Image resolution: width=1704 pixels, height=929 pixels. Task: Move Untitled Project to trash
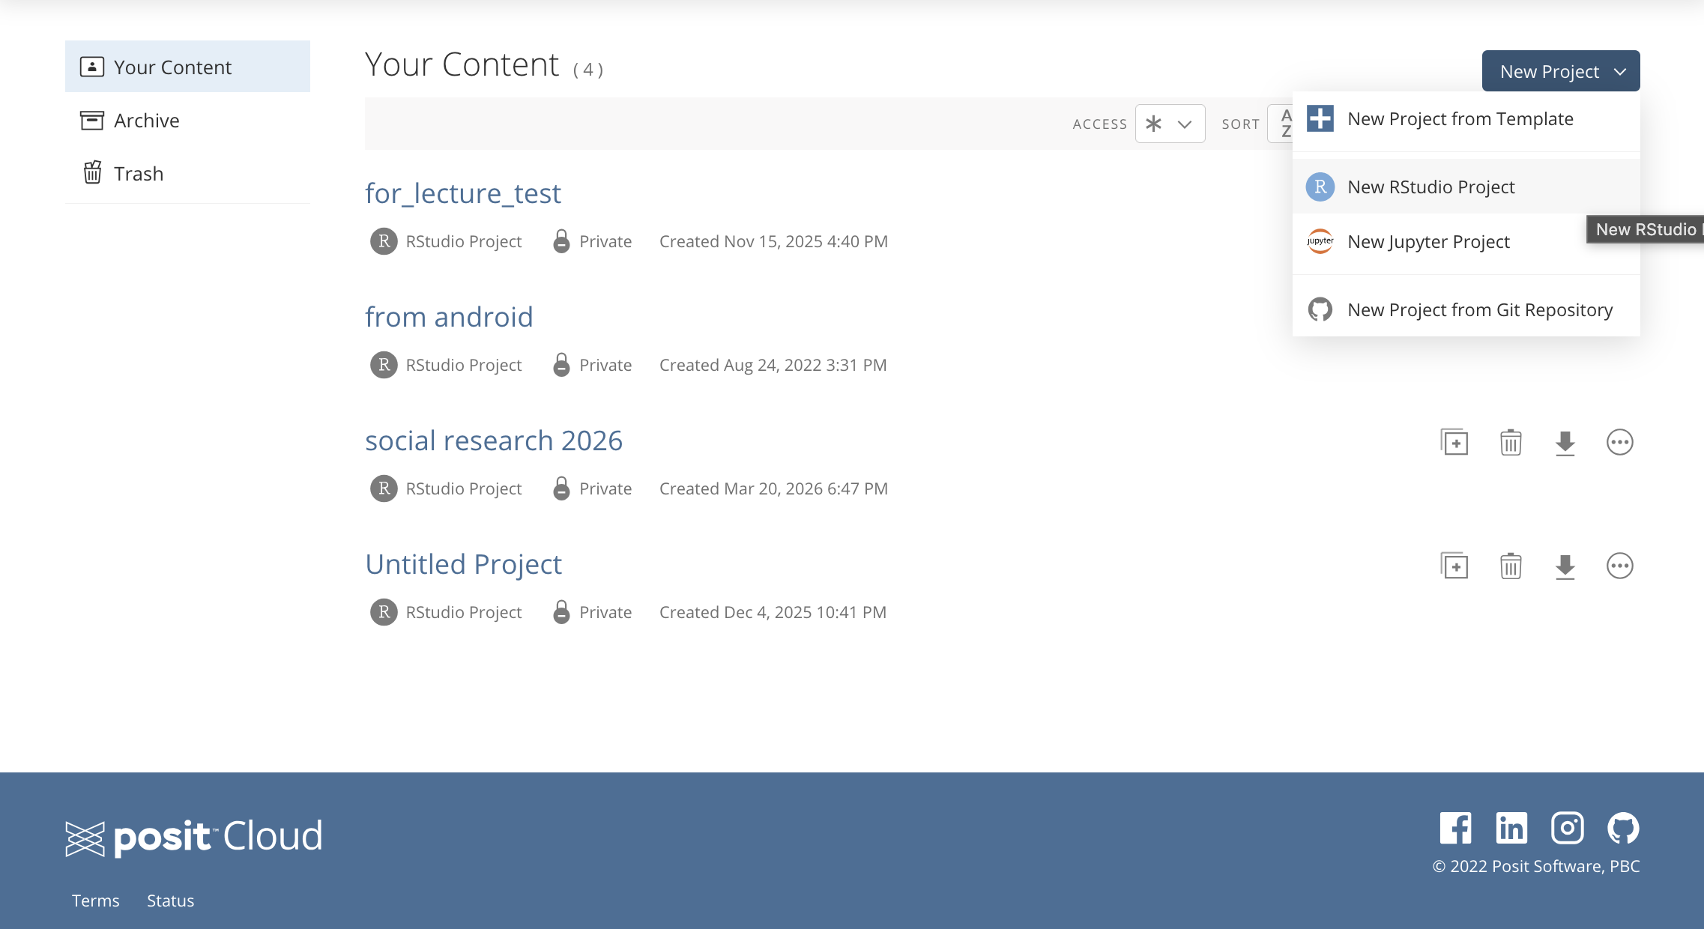pyautogui.click(x=1511, y=566)
